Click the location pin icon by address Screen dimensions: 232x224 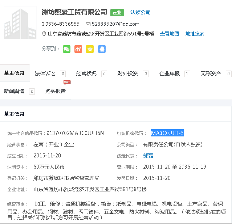pyautogui.click(x=44, y=34)
